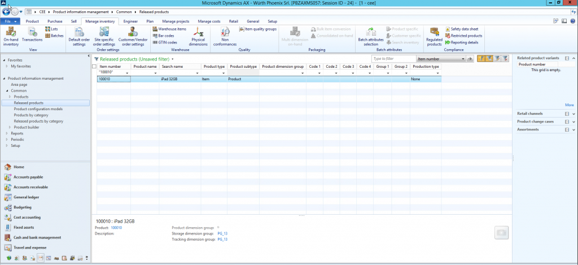This screenshot has width=578, height=265.
Task: Open GTIN codes
Action: point(165,42)
